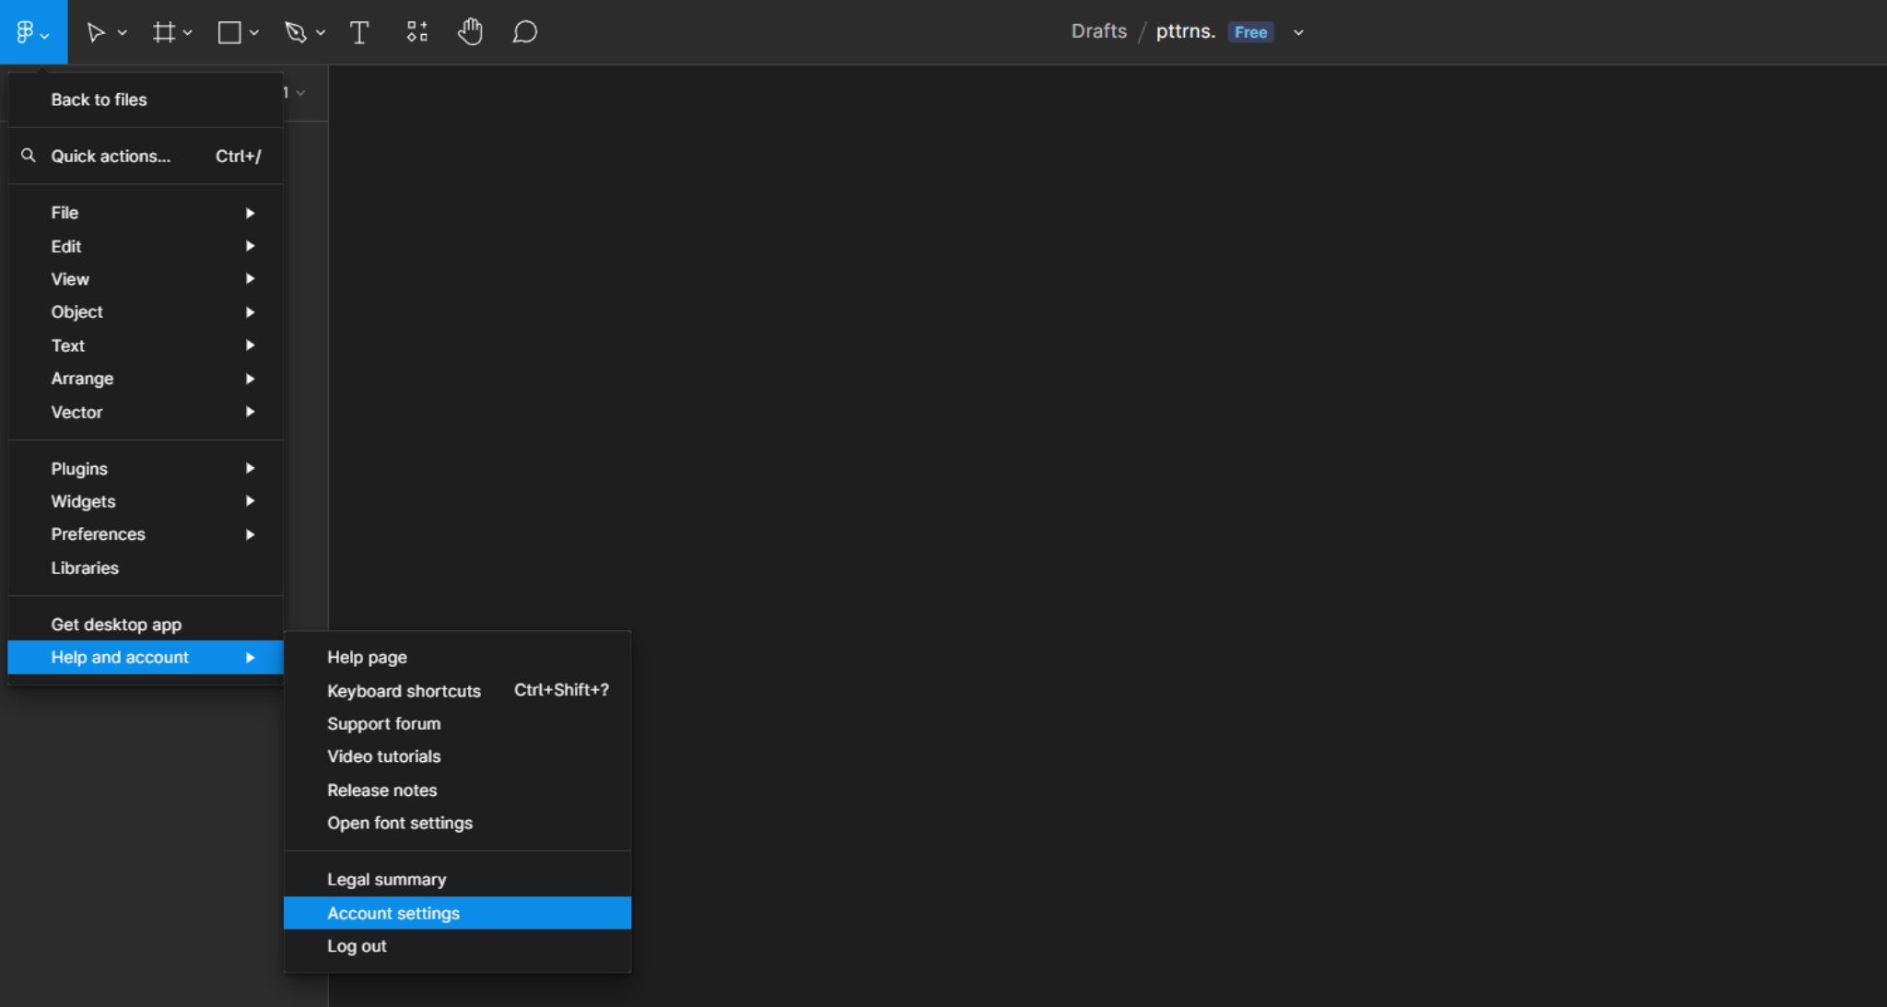
Task: Select Libraries menu item
Action: (146, 568)
